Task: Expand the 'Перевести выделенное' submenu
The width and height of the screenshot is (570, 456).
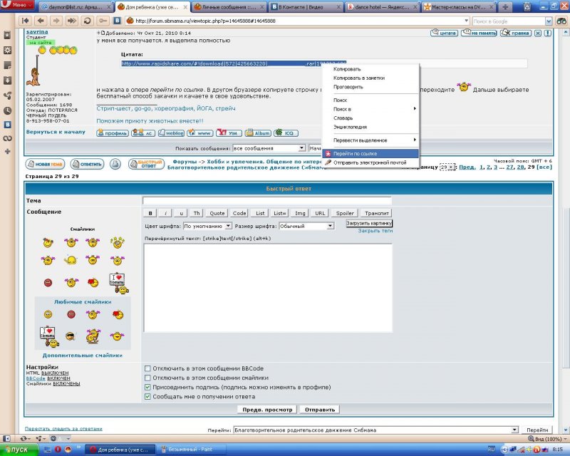Action: [x=370, y=140]
